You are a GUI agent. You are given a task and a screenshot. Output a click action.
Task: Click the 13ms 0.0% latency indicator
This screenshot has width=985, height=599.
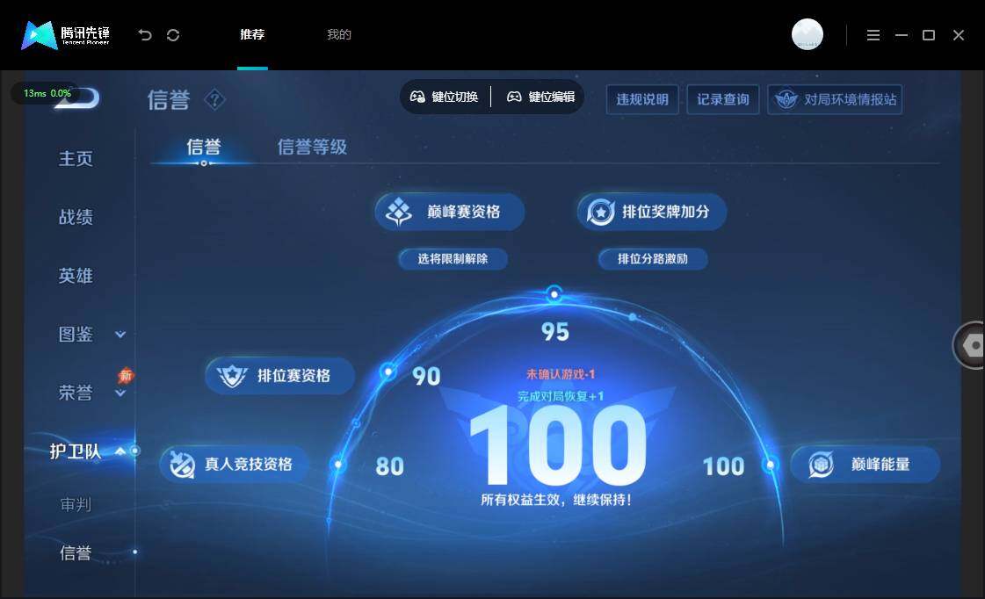(x=46, y=94)
